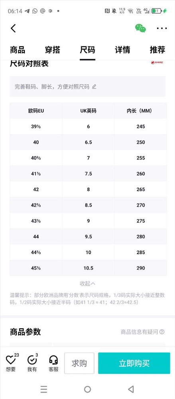Image resolution: width=175 pixels, height=399 pixels.
Task: Go back with the top-left arrow
Action: coord(13,28)
